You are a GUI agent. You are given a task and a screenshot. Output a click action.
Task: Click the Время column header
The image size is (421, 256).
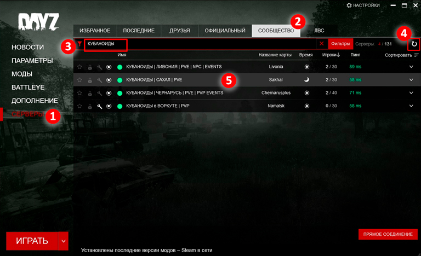point(306,55)
